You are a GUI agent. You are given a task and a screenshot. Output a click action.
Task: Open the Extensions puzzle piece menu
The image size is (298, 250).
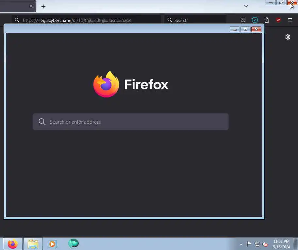(x=267, y=20)
